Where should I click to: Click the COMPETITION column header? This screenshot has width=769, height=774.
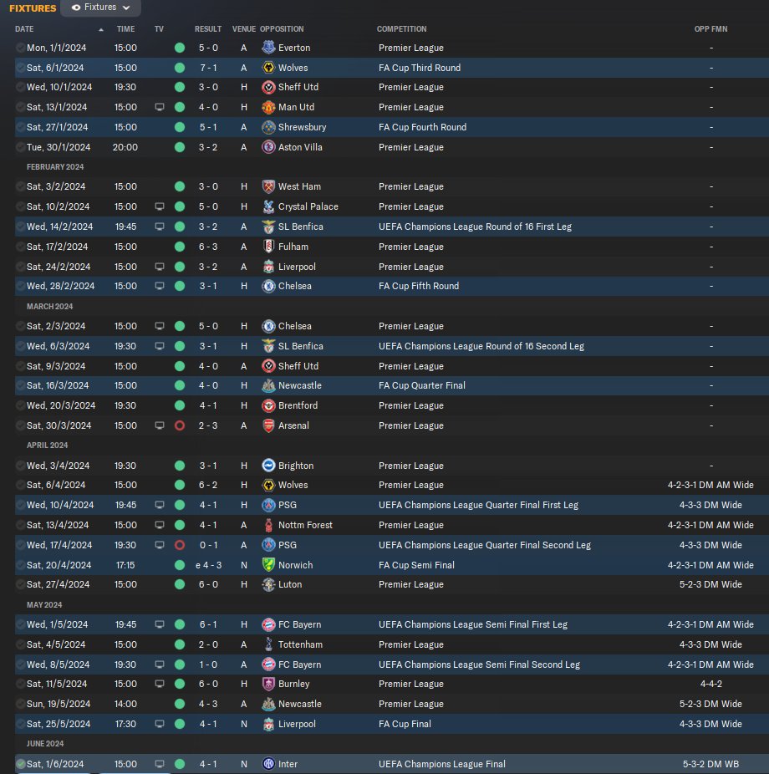coord(402,29)
